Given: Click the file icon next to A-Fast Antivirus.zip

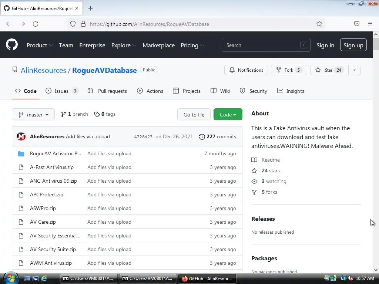Looking at the screenshot, I should [x=21, y=168].
